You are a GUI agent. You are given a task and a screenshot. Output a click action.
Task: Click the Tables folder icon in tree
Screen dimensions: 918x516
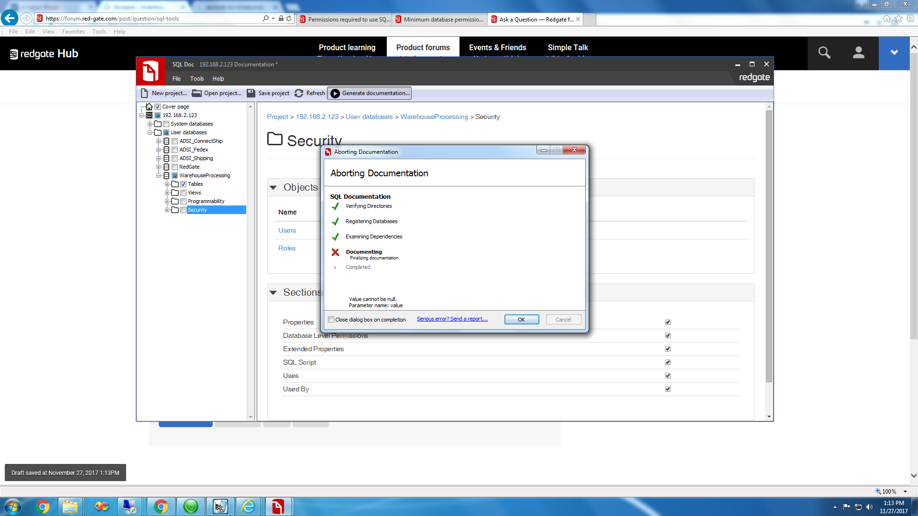pyautogui.click(x=175, y=184)
